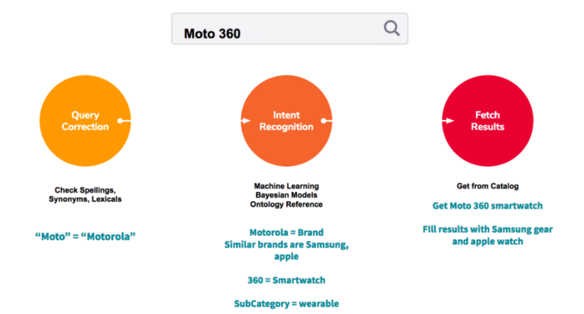Select the red Fetch Results circle
The height and width of the screenshot is (314, 584).
[487, 121]
